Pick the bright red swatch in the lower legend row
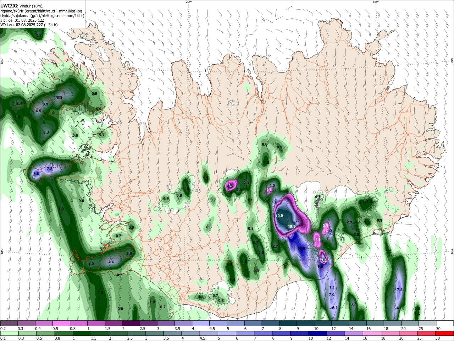Viewport: 454px width, 341px height. pos(444,333)
